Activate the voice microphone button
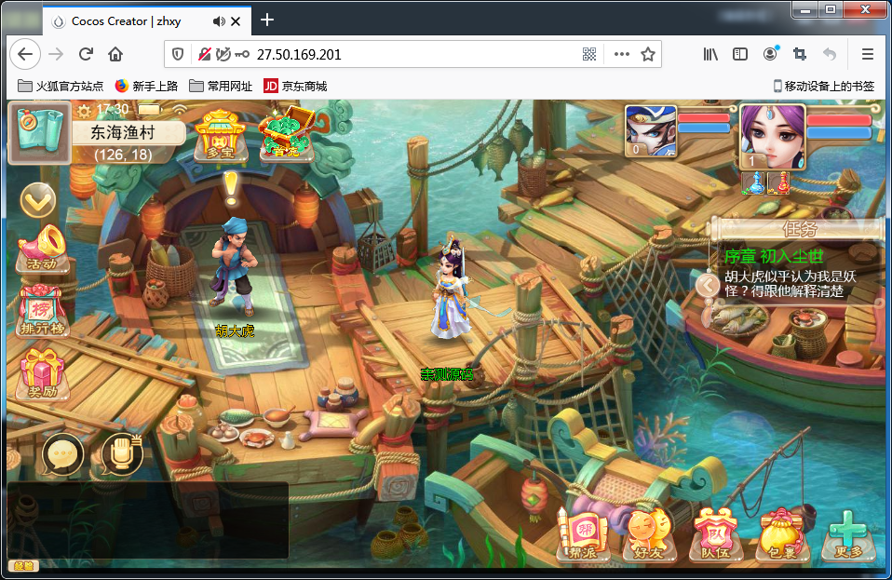The height and width of the screenshot is (580, 892). tap(121, 454)
